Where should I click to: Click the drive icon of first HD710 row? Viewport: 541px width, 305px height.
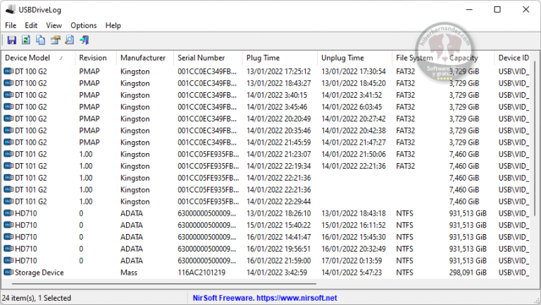[8, 213]
